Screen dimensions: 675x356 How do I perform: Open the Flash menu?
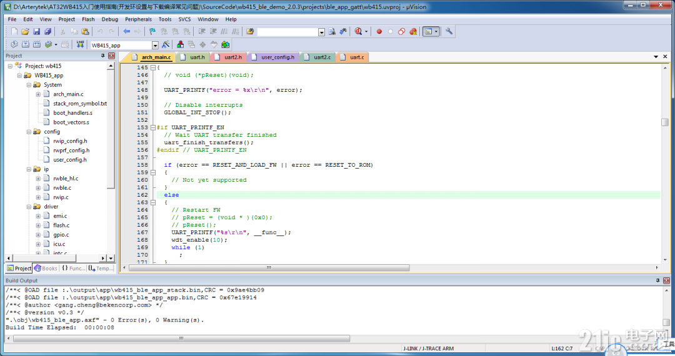(88, 19)
